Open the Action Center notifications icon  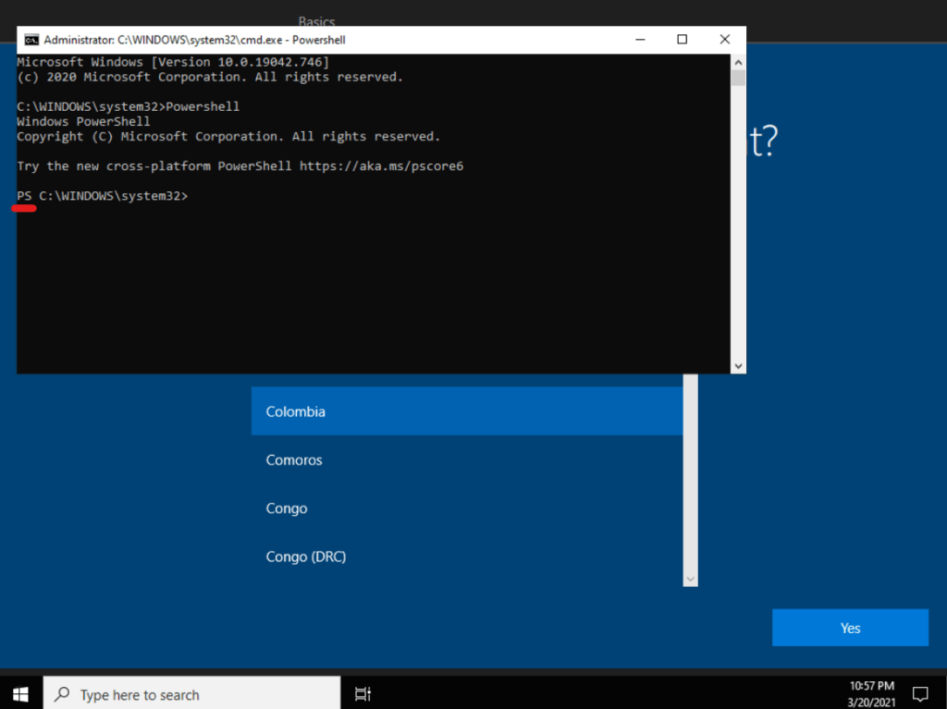tap(920, 694)
